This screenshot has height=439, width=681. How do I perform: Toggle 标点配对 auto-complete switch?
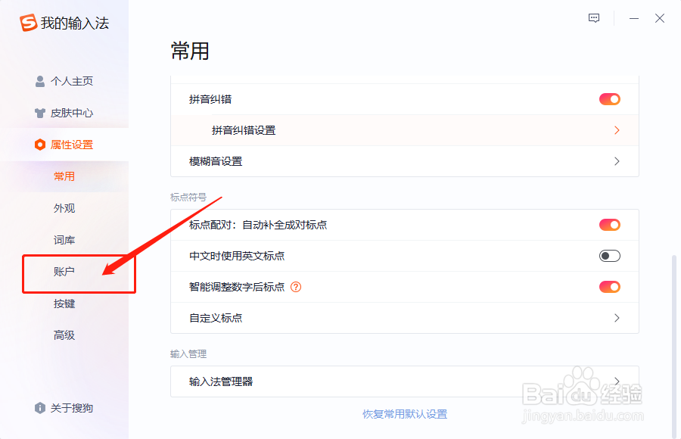[x=610, y=225]
